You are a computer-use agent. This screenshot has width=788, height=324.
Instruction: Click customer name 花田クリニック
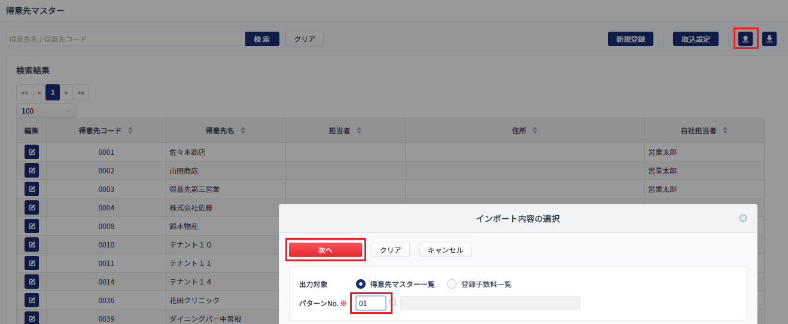coord(195,300)
